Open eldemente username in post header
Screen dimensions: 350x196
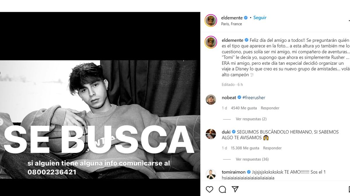click(232, 18)
